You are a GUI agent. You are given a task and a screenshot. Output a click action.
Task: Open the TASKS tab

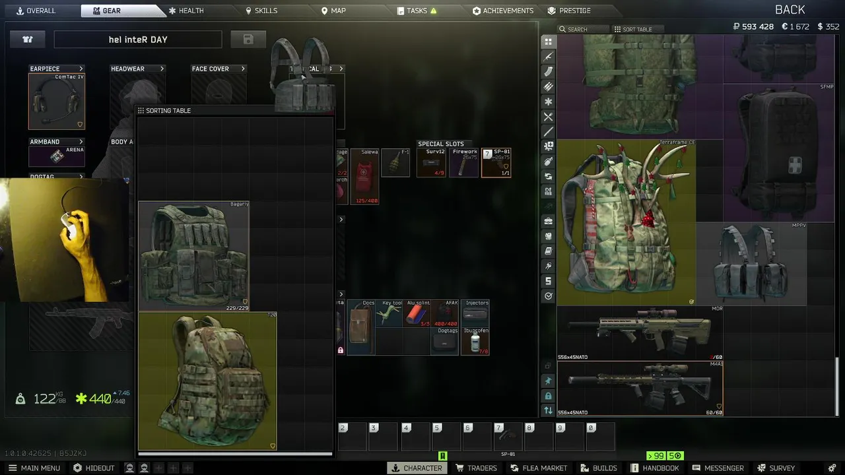point(417,11)
